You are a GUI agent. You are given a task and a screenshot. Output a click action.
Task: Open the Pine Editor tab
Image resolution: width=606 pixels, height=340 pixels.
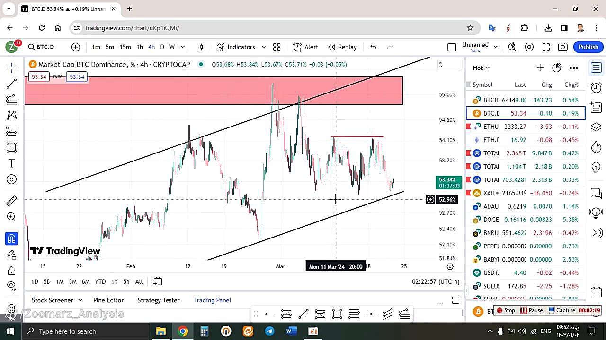click(x=108, y=300)
